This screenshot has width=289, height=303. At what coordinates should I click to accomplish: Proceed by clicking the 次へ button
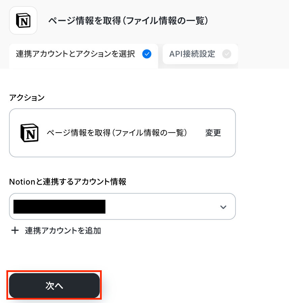point(55,286)
